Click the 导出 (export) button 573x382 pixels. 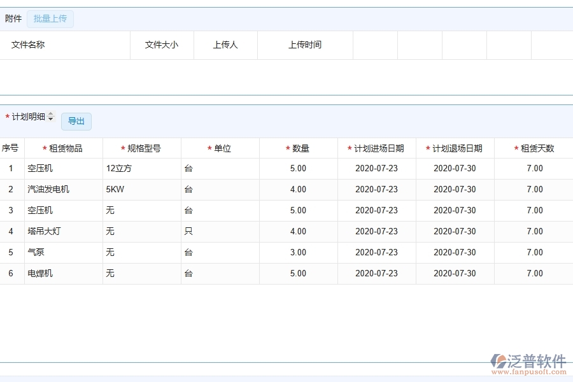click(x=76, y=121)
